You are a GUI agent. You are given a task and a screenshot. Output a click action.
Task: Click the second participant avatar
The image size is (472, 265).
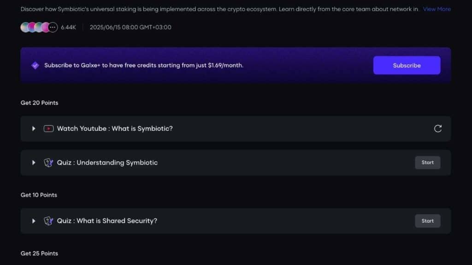pyautogui.click(x=32, y=27)
